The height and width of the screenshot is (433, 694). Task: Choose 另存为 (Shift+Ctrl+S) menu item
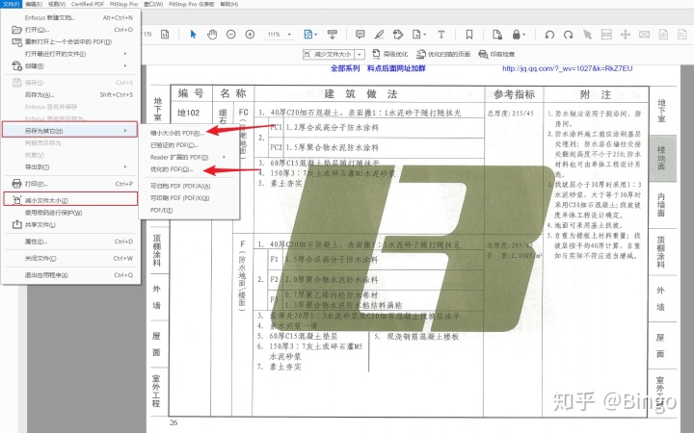(72, 94)
